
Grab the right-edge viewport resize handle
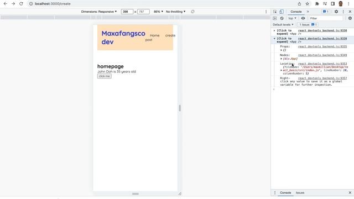point(180,108)
